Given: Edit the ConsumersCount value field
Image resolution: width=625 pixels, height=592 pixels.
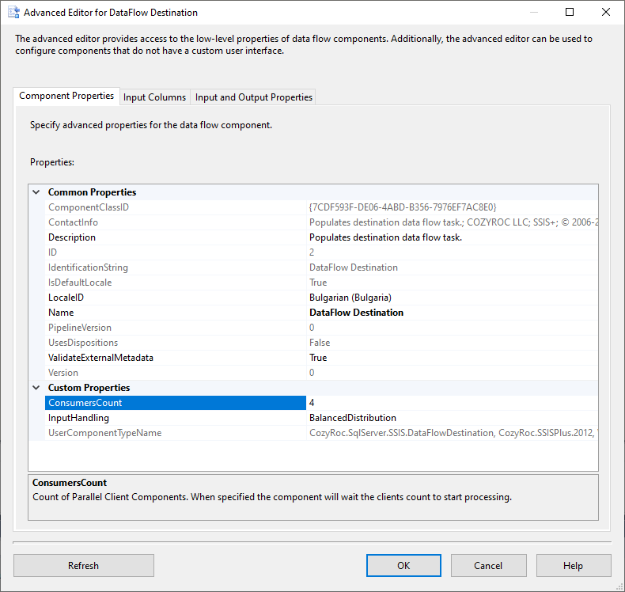Looking at the screenshot, I should point(451,403).
